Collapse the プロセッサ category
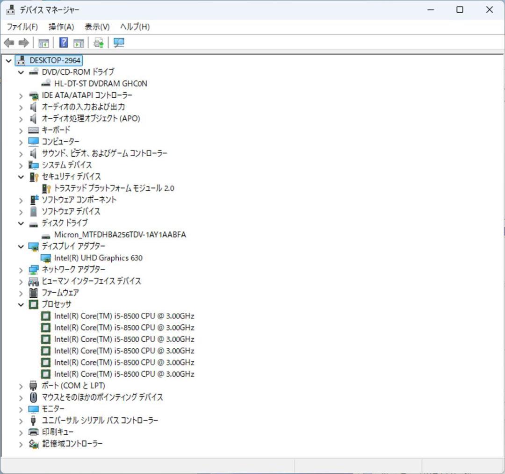Image resolution: width=505 pixels, height=474 pixels. click(x=21, y=304)
